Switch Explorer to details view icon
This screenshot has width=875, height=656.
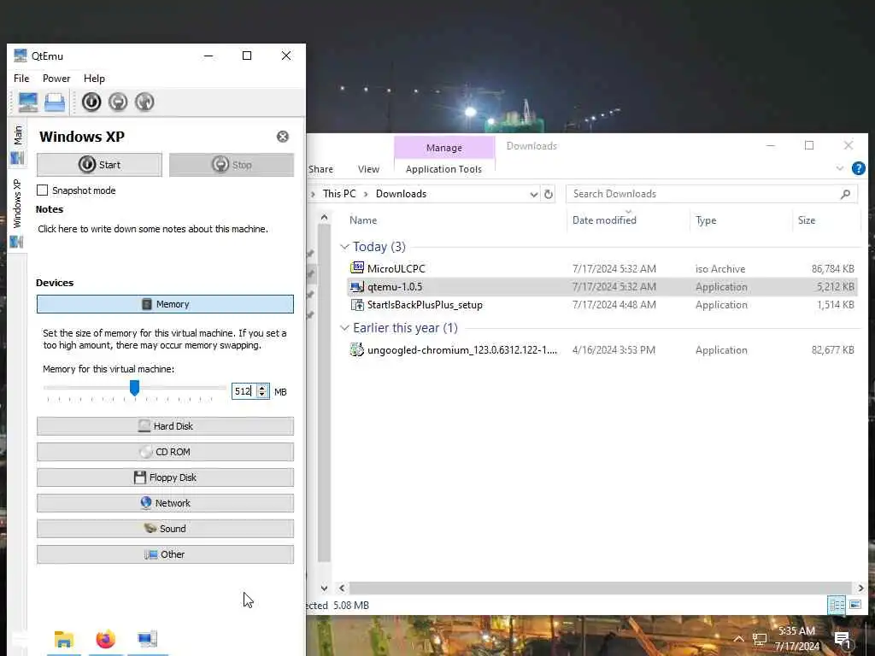(x=837, y=606)
